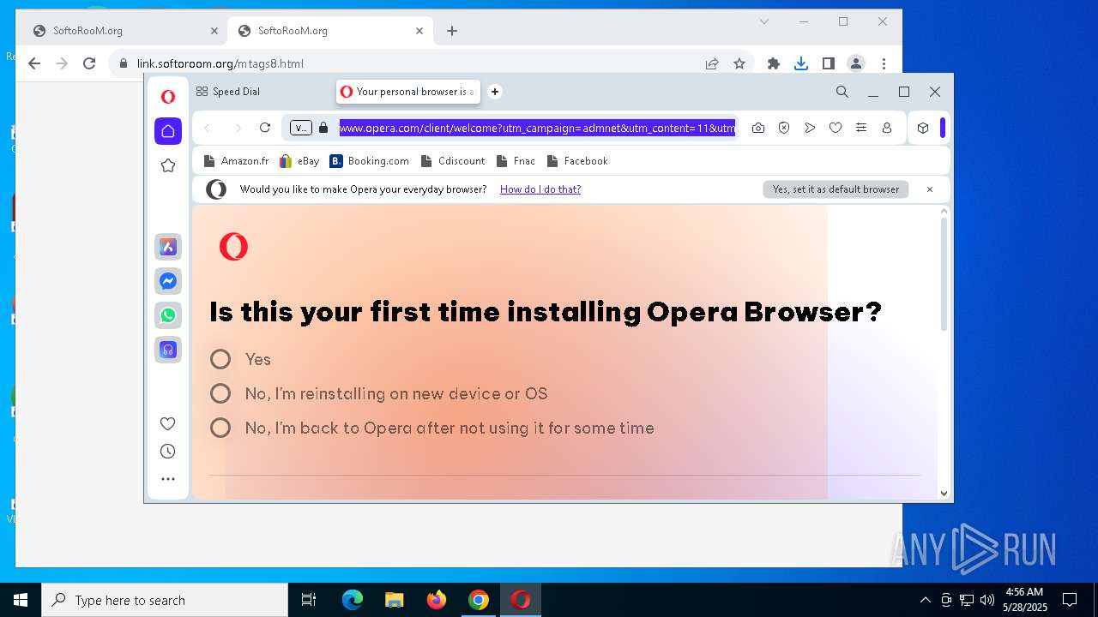Reload the Opera page
Viewport: 1098px width, 617px height.
(265, 128)
